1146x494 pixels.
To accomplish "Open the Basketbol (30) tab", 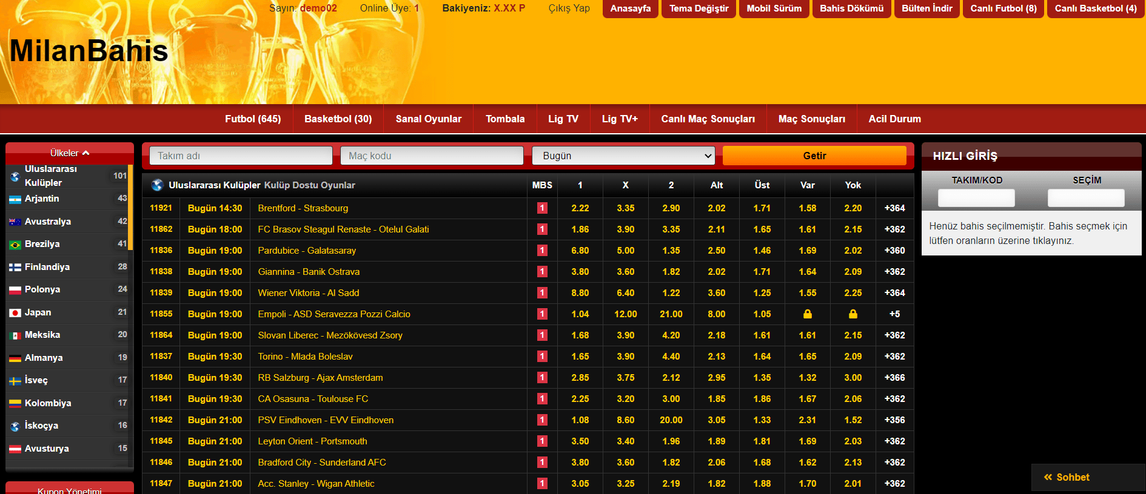I will click(338, 119).
